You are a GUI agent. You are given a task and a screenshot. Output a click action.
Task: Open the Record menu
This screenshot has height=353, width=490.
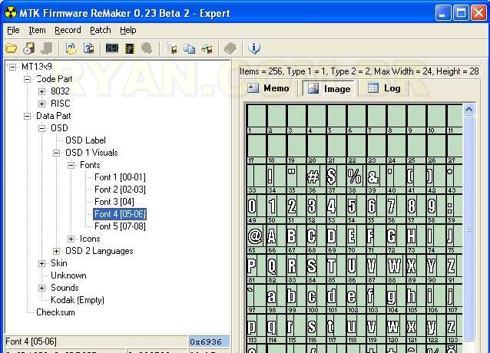pyautogui.click(x=68, y=30)
